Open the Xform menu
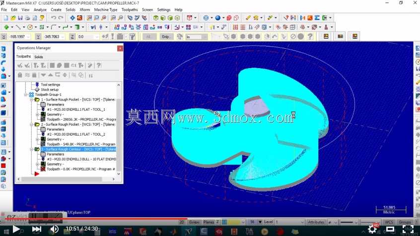Image resolution: width=420 pixels, height=236 pixels. [x=84, y=9]
